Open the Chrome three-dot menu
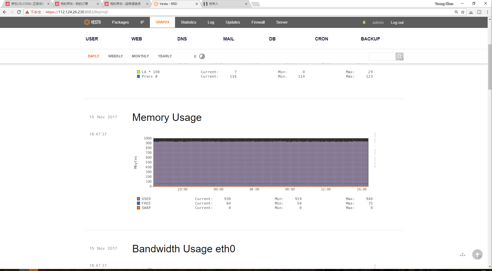The image size is (492, 271). point(487,12)
